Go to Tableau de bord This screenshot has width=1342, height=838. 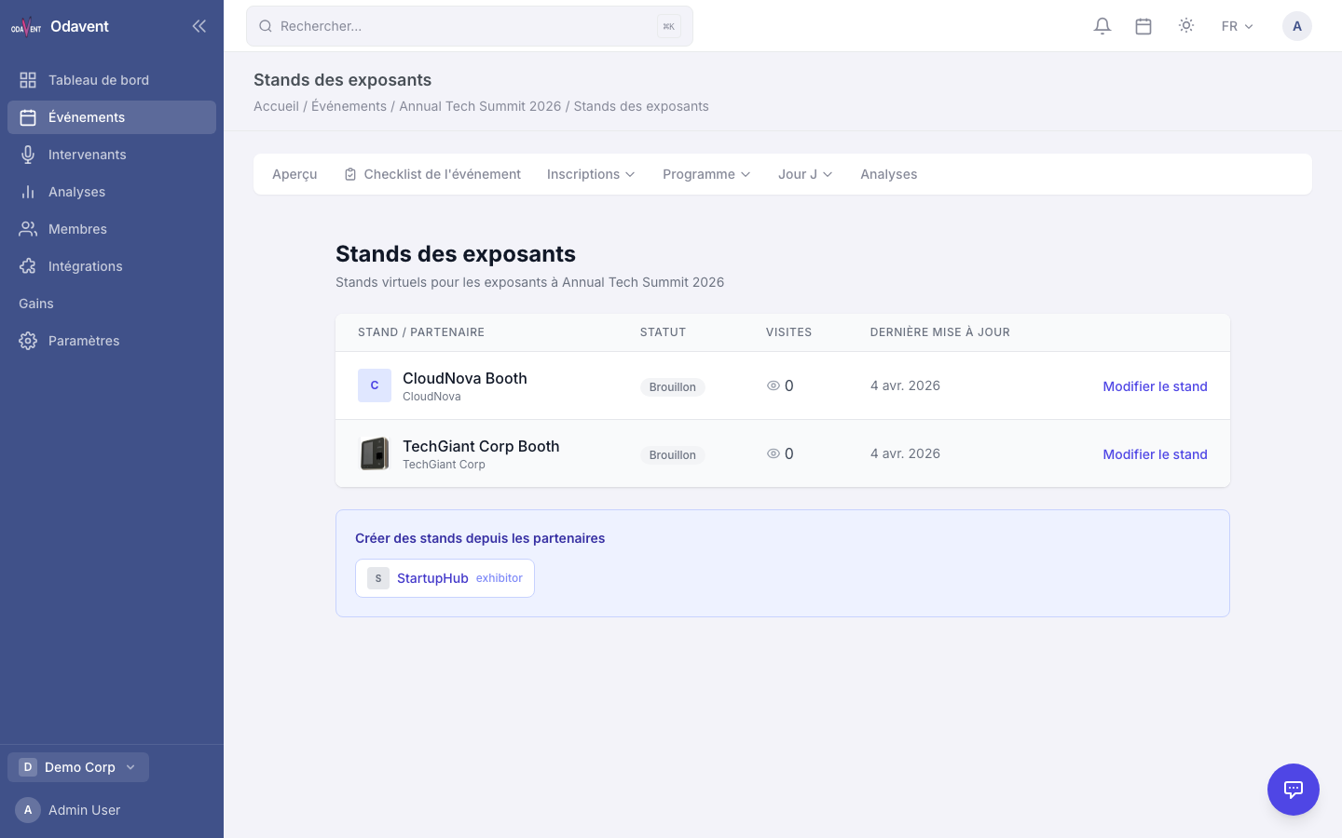pyautogui.click(x=112, y=80)
